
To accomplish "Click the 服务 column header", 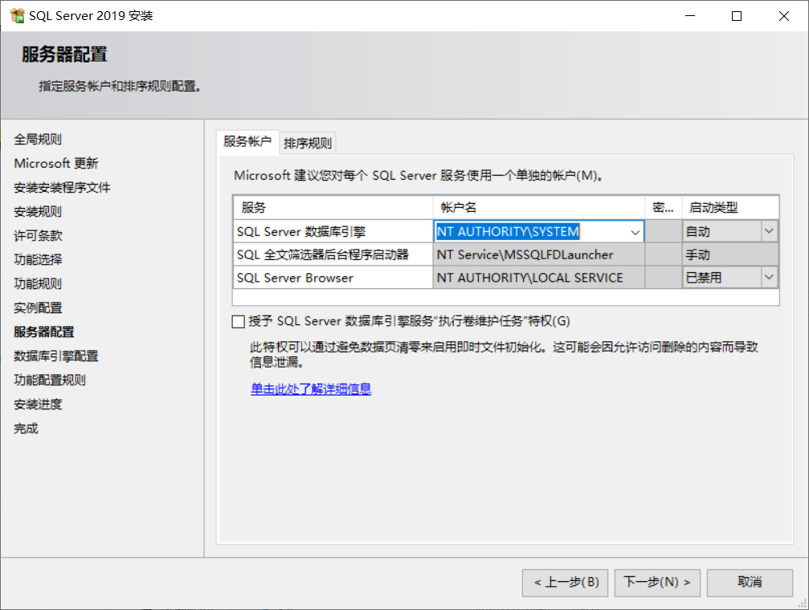I will point(333,208).
